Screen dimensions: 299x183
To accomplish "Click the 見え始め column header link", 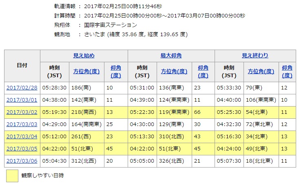I will click(x=84, y=56).
